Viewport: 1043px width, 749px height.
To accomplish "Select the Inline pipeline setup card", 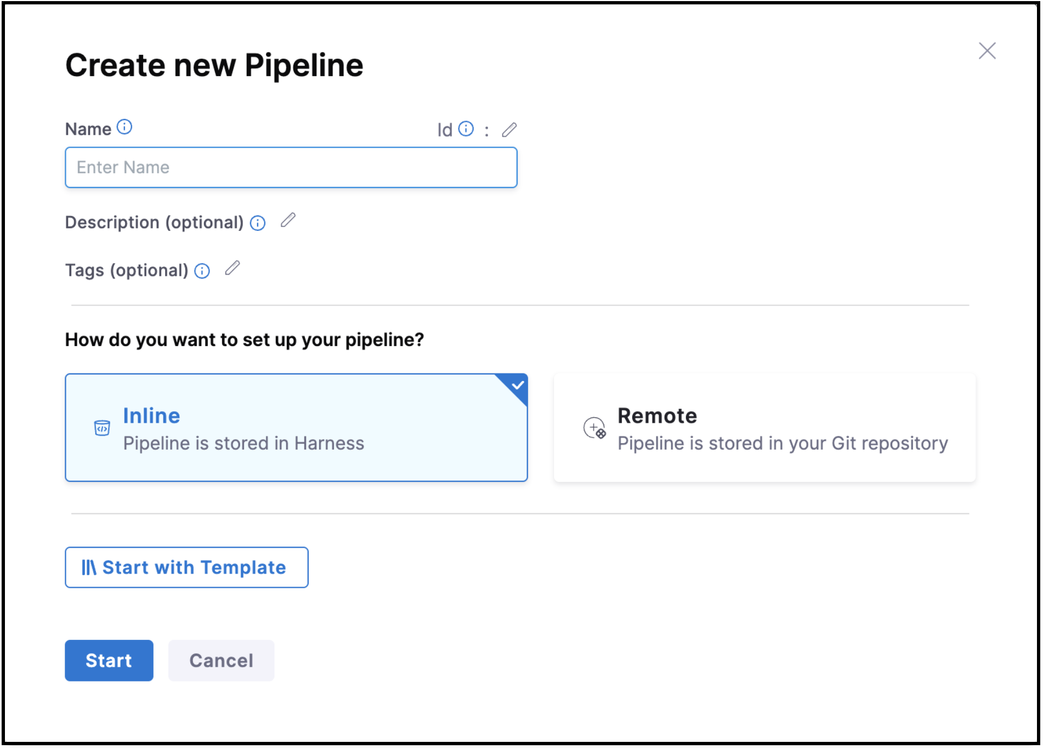I will [296, 428].
